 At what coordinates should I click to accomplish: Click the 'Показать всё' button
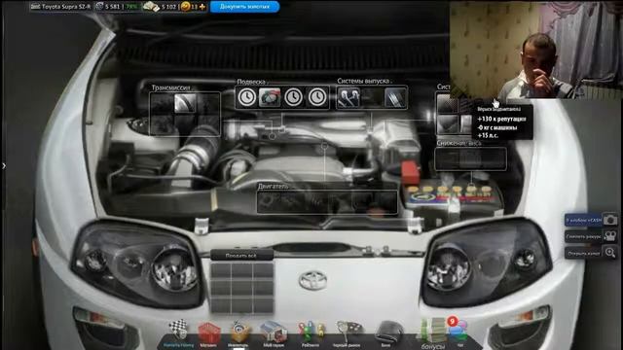(x=241, y=256)
